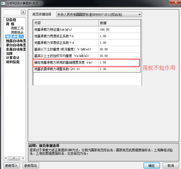The image size is (181, 169).
Task: Select 荷载组合 in the tree
Action: [x=17, y=32]
